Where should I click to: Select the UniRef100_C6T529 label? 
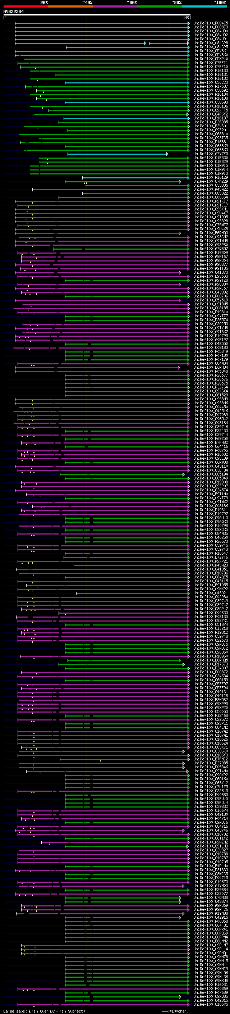[x=210, y=395]
